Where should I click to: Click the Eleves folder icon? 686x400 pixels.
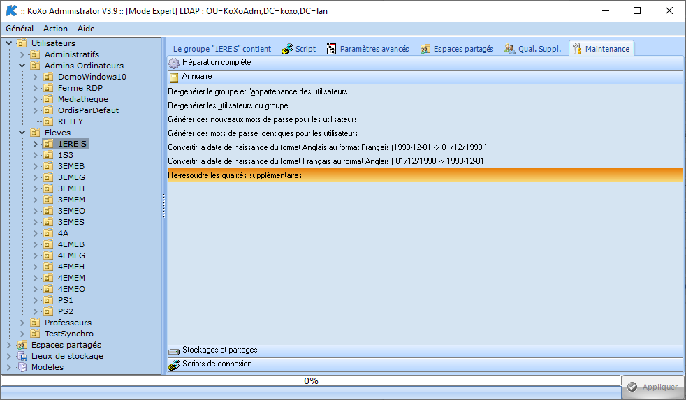35,133
